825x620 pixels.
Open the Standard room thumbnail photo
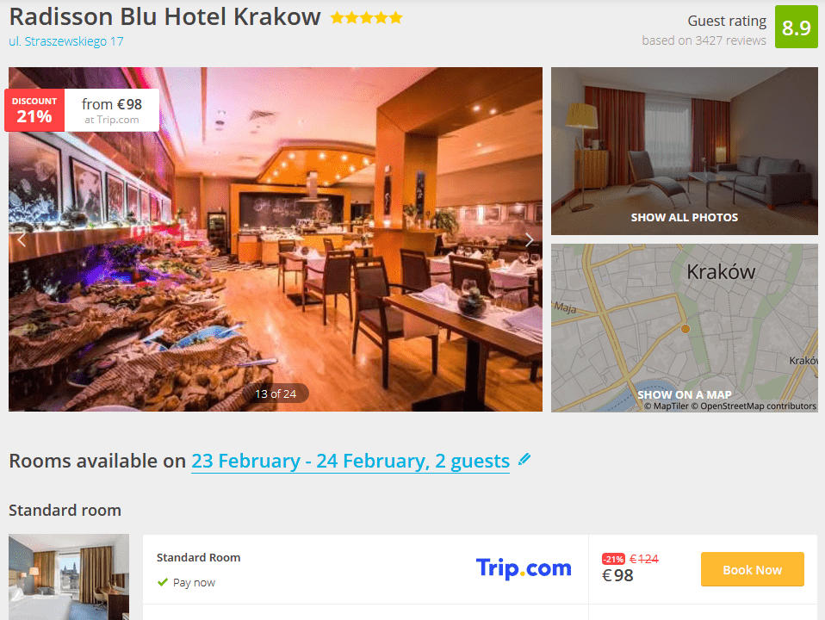pyautogui.click(x=69, y=577)
